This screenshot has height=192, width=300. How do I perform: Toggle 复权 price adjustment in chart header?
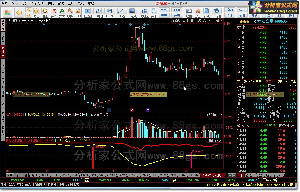pyautogui.click(x=193, y=21)
